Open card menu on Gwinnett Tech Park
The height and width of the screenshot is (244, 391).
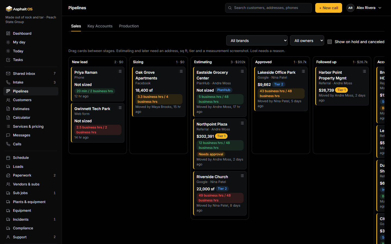click(120, 108)
